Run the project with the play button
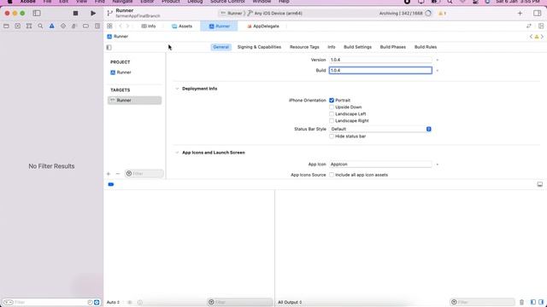Viewport: 547px width, 307px height. pyautogui.click(x=93, y=14)
